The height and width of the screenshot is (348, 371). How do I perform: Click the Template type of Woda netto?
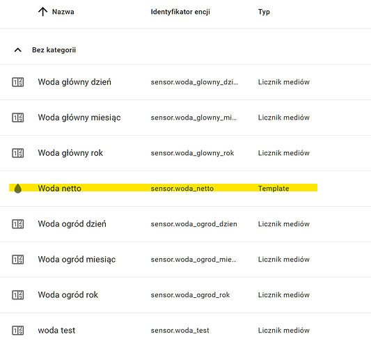tap(274, 189)
